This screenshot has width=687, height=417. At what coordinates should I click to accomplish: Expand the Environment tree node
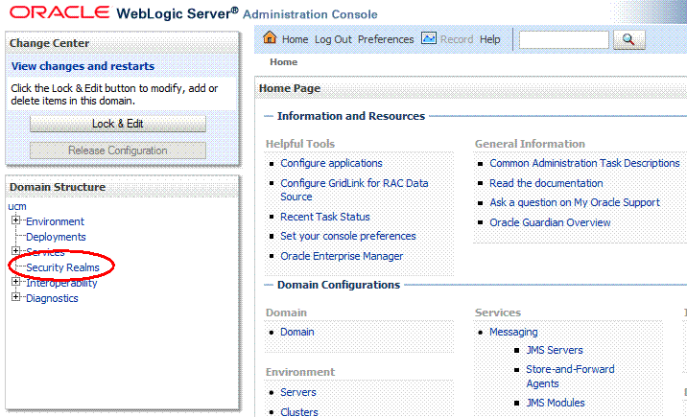point(15,220)
